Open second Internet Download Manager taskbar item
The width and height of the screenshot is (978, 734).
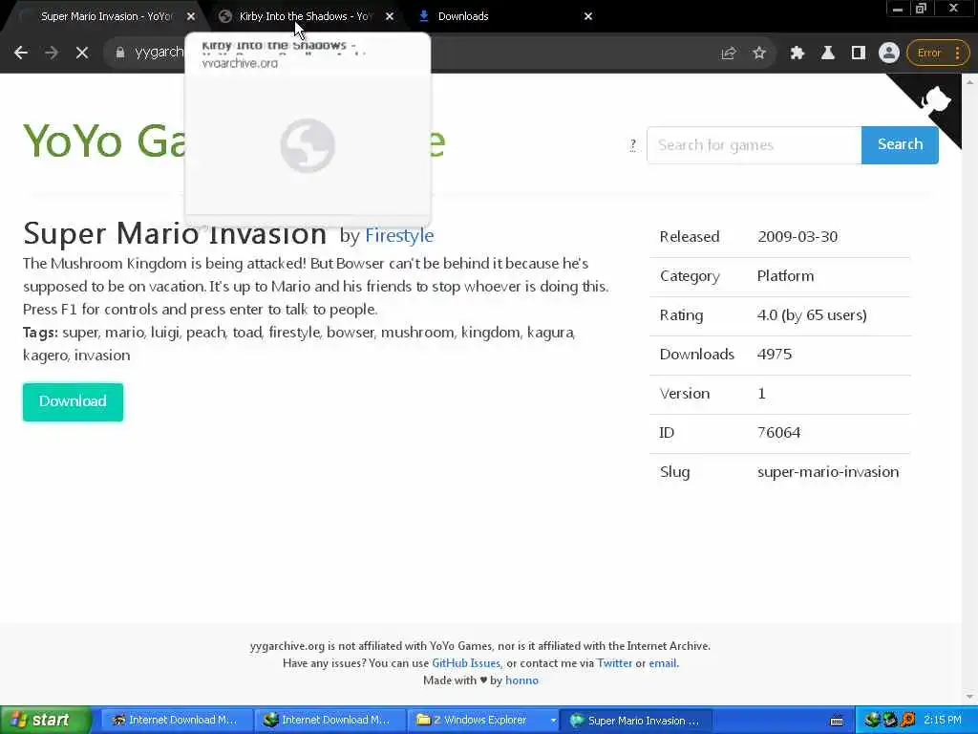pos(329,721)
